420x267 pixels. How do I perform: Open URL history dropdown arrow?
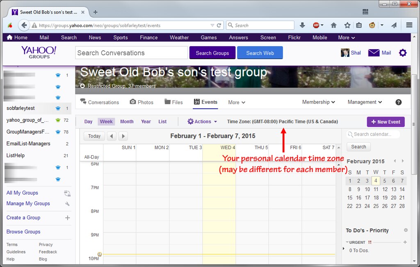click(x=212, y=25)
